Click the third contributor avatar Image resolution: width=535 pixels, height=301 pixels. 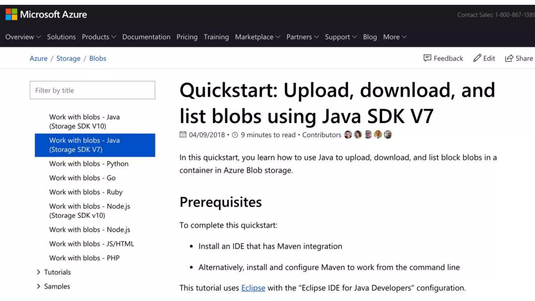tap(368, 135)
